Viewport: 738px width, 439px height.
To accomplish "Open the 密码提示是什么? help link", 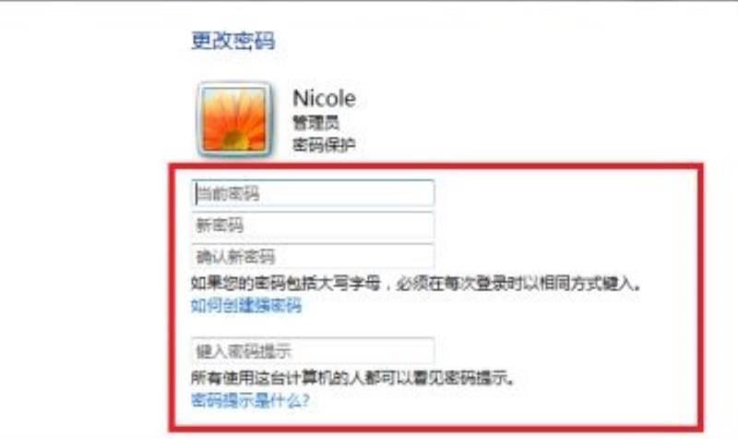I will pyautogui.click(x=250, y=400).
